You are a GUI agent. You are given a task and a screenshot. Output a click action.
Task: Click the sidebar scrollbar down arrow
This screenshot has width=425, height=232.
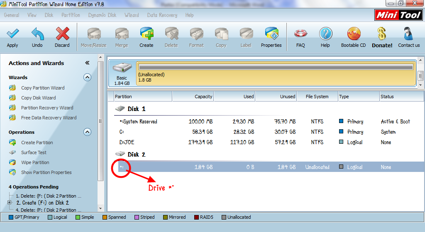point(100,208)
